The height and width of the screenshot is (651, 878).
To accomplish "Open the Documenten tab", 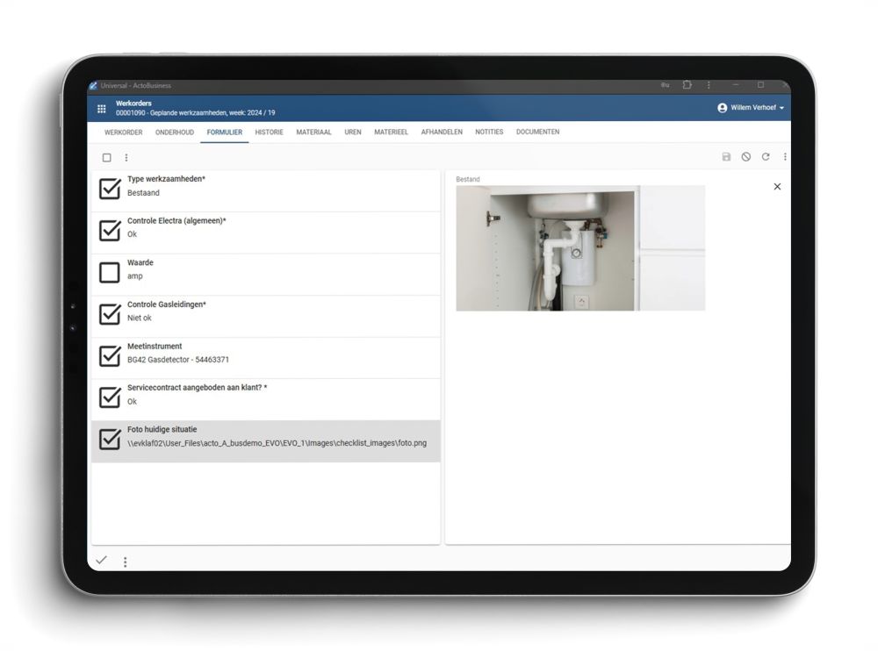I will point(537,132).
